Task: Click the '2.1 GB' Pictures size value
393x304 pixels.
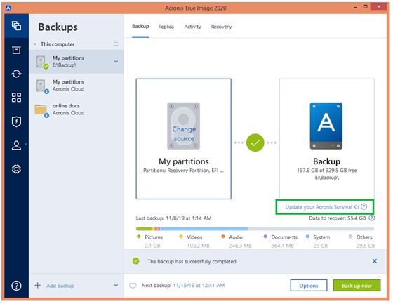Action: pos(152,246)
